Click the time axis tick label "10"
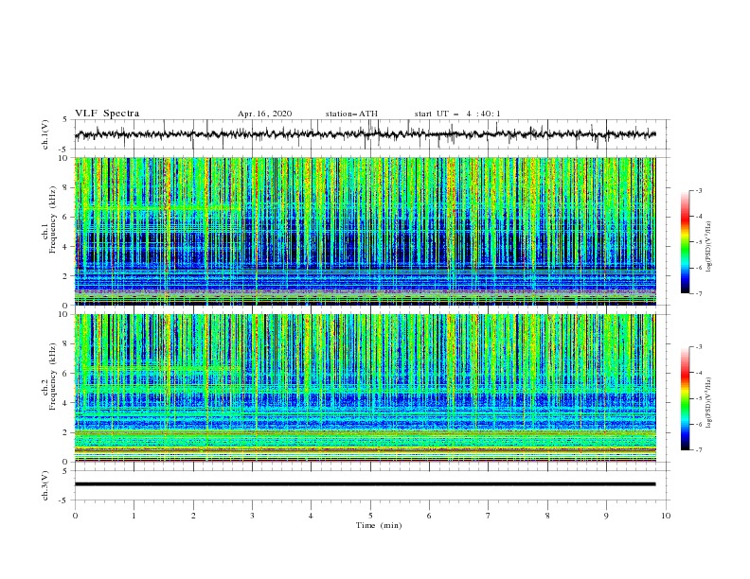The width and height of the screenshot is (750, 579). 666,516
